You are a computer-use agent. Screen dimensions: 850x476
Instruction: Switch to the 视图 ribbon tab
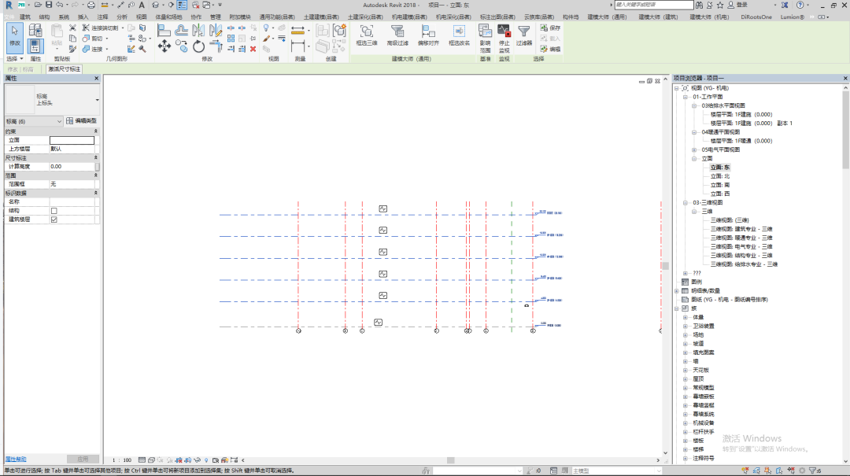tap(142, 17)
